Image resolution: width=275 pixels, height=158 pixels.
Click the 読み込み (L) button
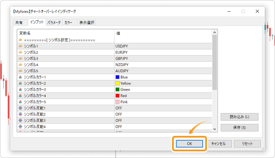coord(239,117)
